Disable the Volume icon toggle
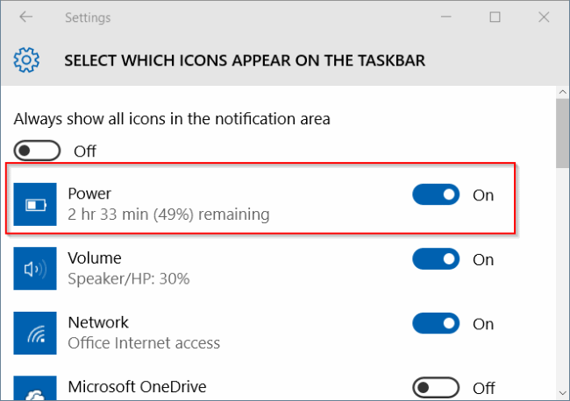This screenshot has width=570, height=401. pyautogui.click(x=436, y=259)
